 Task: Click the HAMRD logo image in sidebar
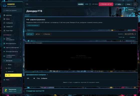coord(4,5)
